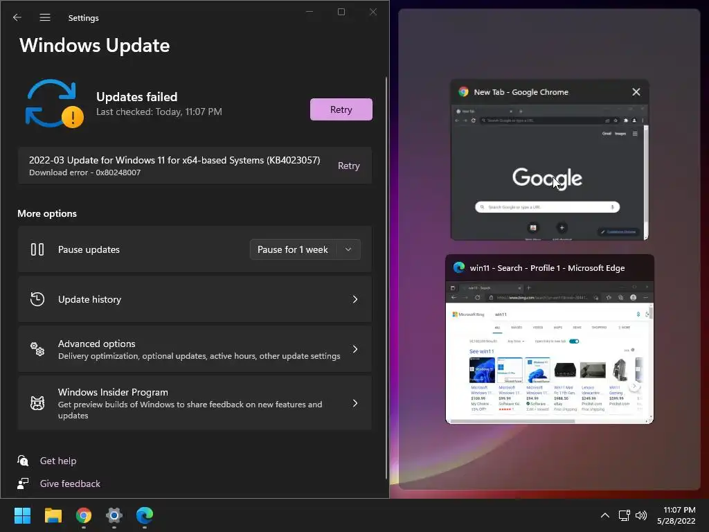The image size is (709, 532).
Task: Click the Give feedback icon
Action: click(23, 484)
